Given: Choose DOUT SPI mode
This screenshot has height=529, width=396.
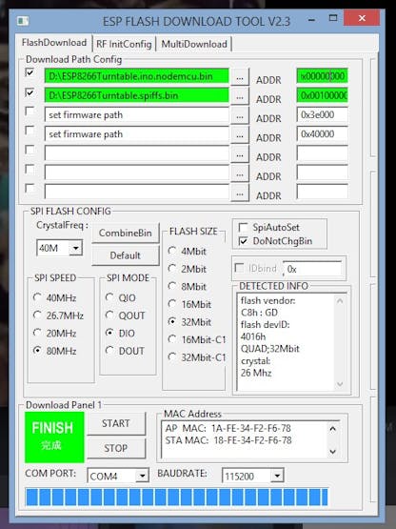Looking at the screenshot, I should click(125, 351).
